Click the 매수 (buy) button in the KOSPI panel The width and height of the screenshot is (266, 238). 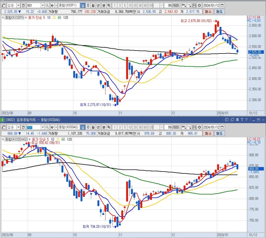tap(208, 12)
